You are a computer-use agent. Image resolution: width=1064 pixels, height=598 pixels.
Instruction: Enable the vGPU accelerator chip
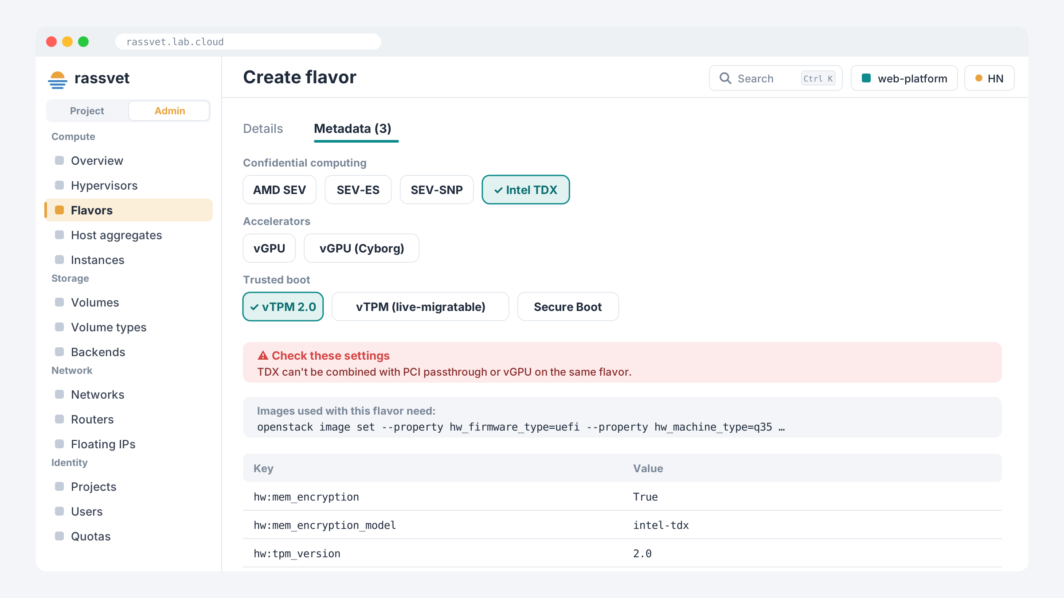click(x=269, y=248)
